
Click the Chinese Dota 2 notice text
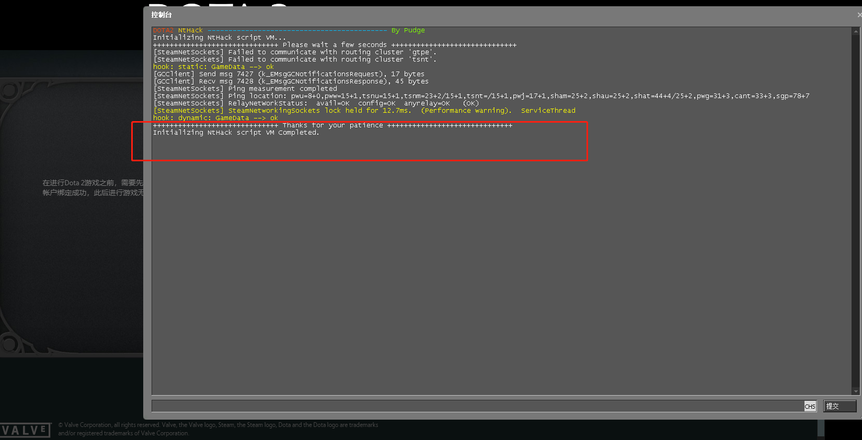93,188
